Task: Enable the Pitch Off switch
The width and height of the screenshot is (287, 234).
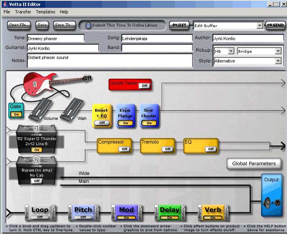Action: click(83, 217)
